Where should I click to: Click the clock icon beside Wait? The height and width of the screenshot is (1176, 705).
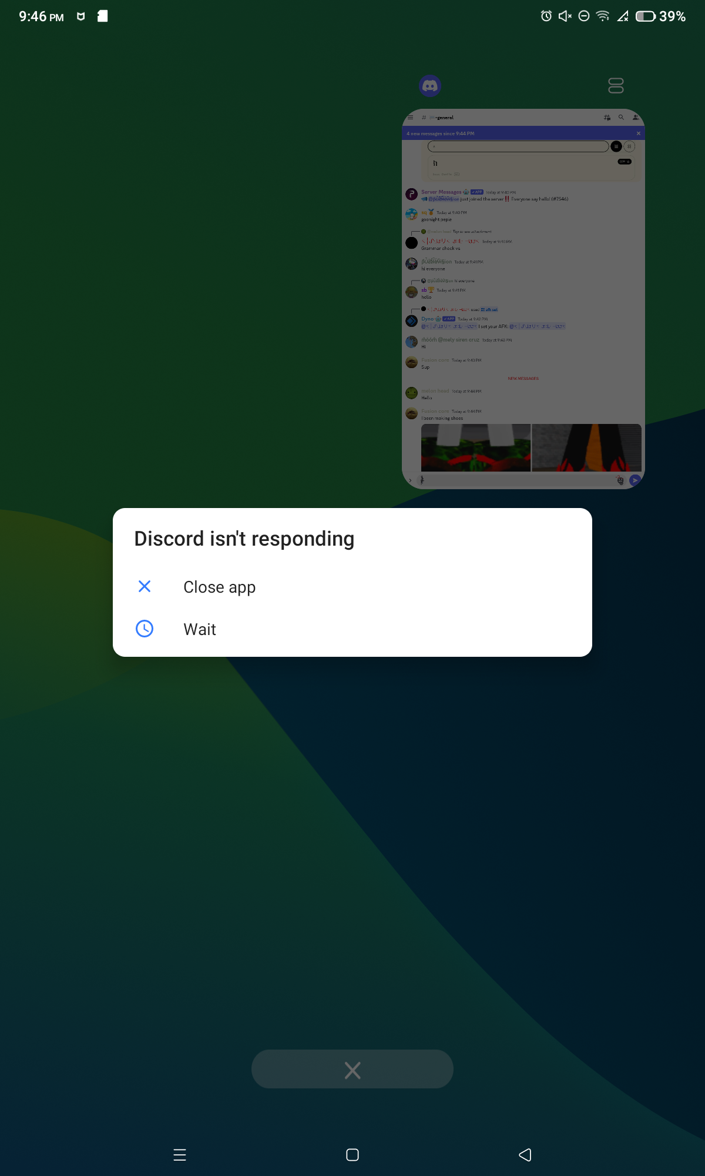145,629
